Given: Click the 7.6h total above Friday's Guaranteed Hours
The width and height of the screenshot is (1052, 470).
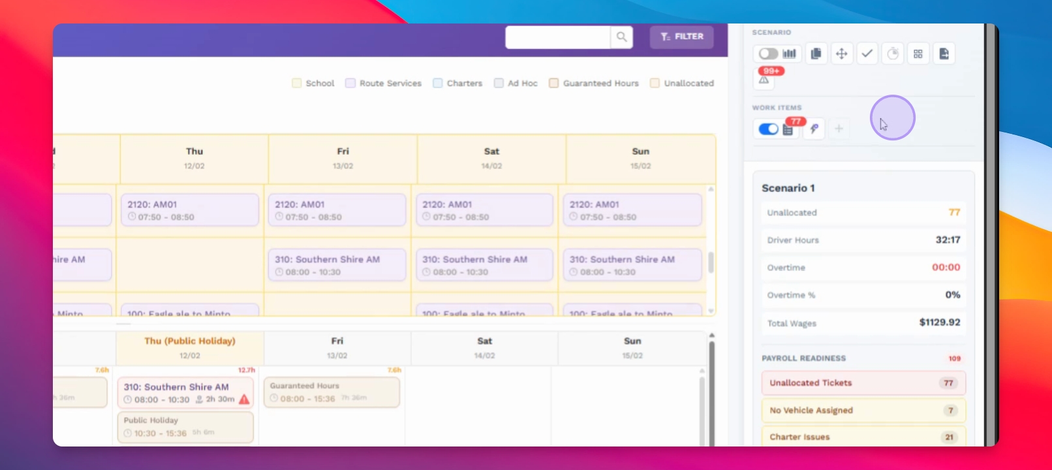Looking at the screenshot, I should pyautogui.click(x=394, y=370).
